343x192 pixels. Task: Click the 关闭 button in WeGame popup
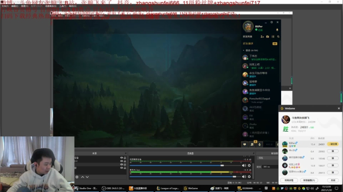pyautogui.click(x=333, y=180)
